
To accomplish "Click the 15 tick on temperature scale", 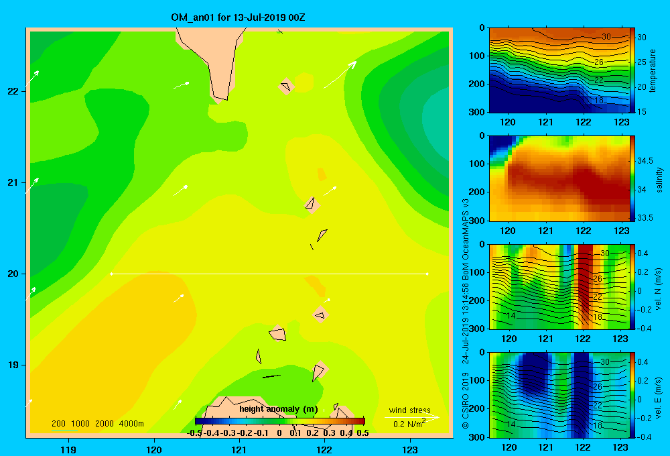I will (642, 111).
